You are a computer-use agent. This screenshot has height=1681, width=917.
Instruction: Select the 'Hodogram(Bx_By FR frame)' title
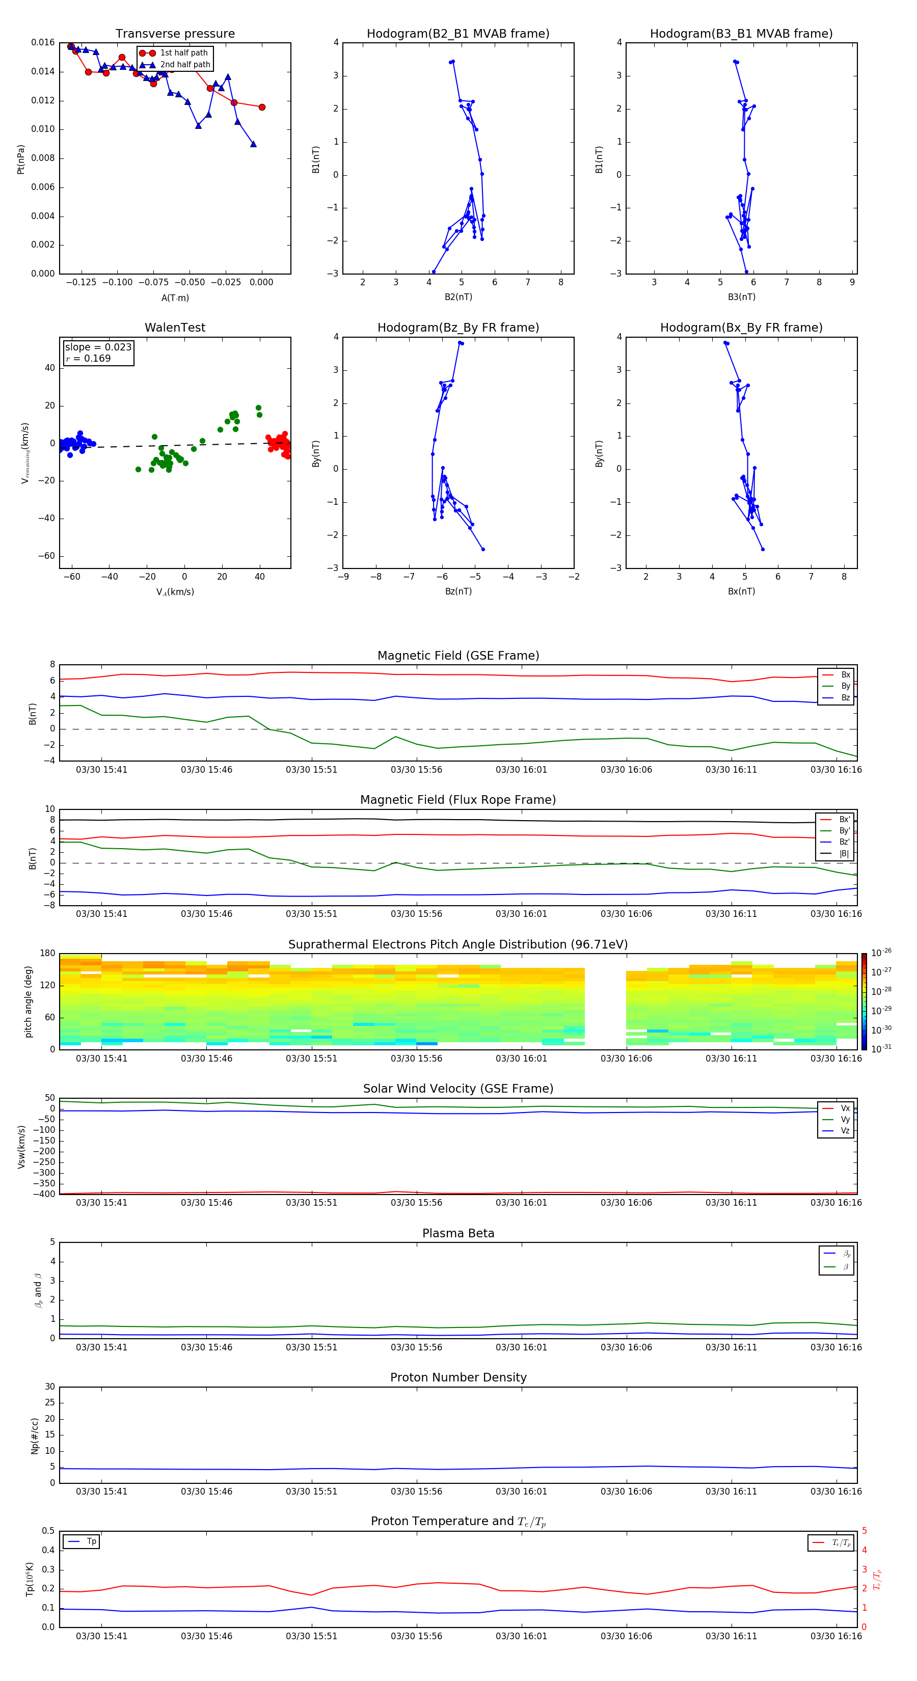741,328
